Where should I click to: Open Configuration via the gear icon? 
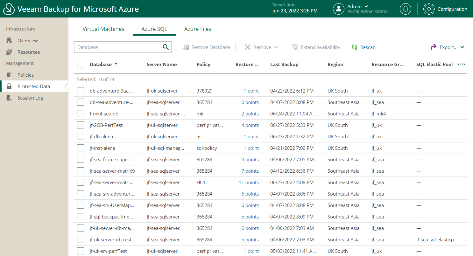pos(429,9)
